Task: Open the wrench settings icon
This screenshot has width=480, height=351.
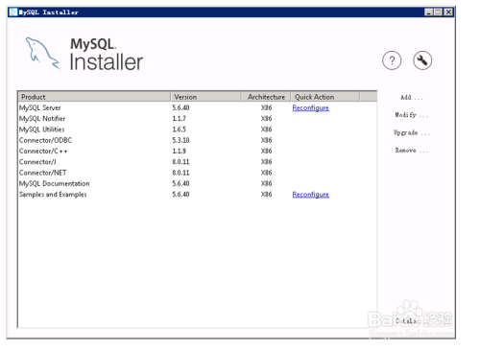Action: [x=422, y=60]
